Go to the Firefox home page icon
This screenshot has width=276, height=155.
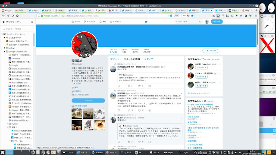pos(17,15)
